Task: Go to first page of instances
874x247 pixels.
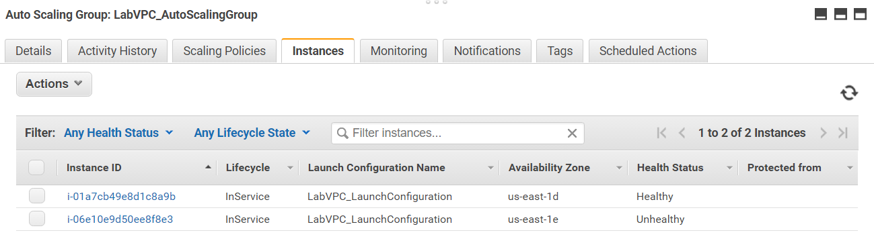Action: tap(661, 133)
